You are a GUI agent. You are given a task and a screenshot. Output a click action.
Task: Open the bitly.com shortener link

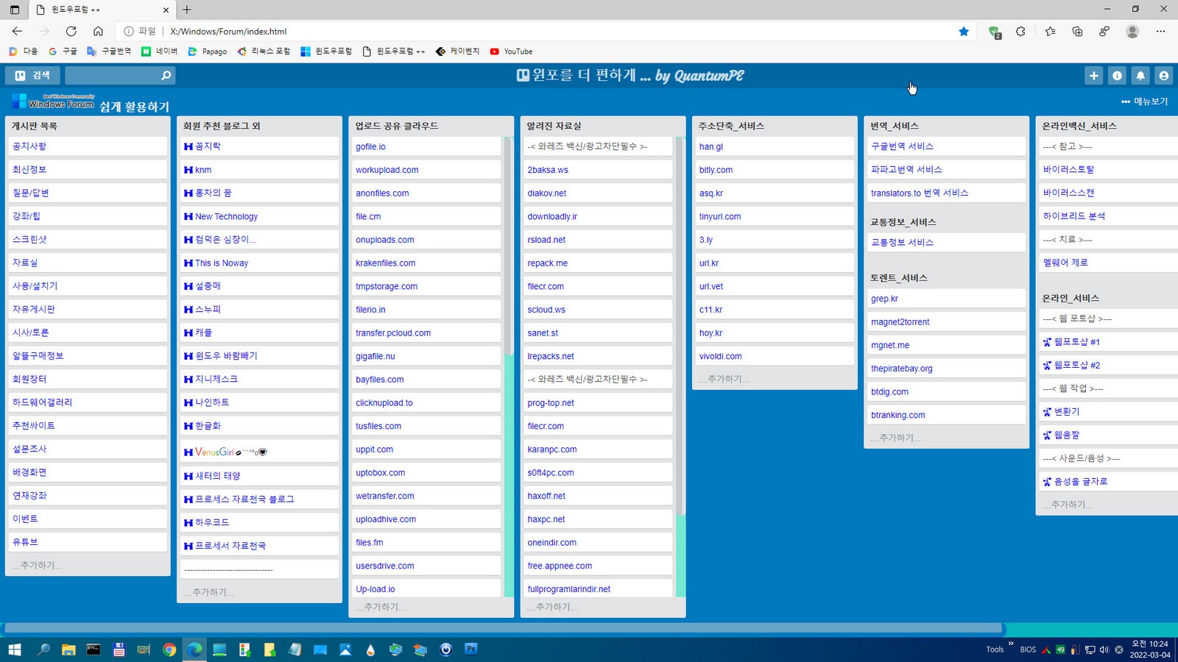click(775, 169)
